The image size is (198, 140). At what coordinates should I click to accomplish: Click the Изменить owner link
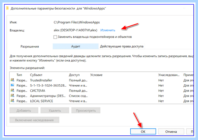click(x=108, y=30)
